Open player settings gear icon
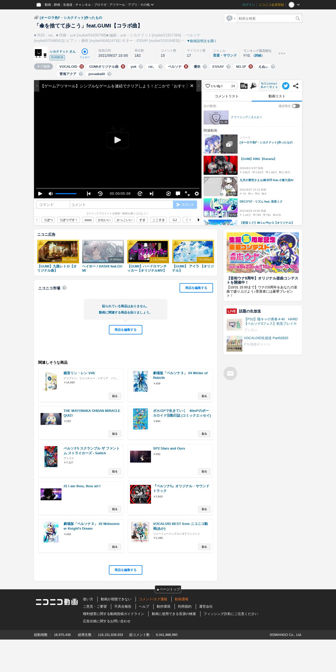 pyautogui.click(x=197, y=194)
